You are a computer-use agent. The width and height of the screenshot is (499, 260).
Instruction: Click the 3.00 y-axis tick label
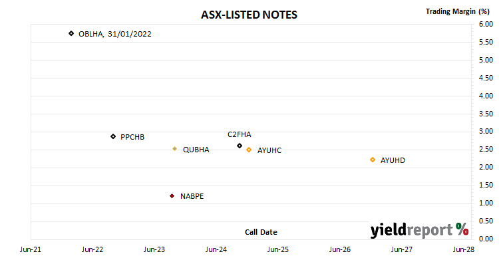[x=486, y=132]
